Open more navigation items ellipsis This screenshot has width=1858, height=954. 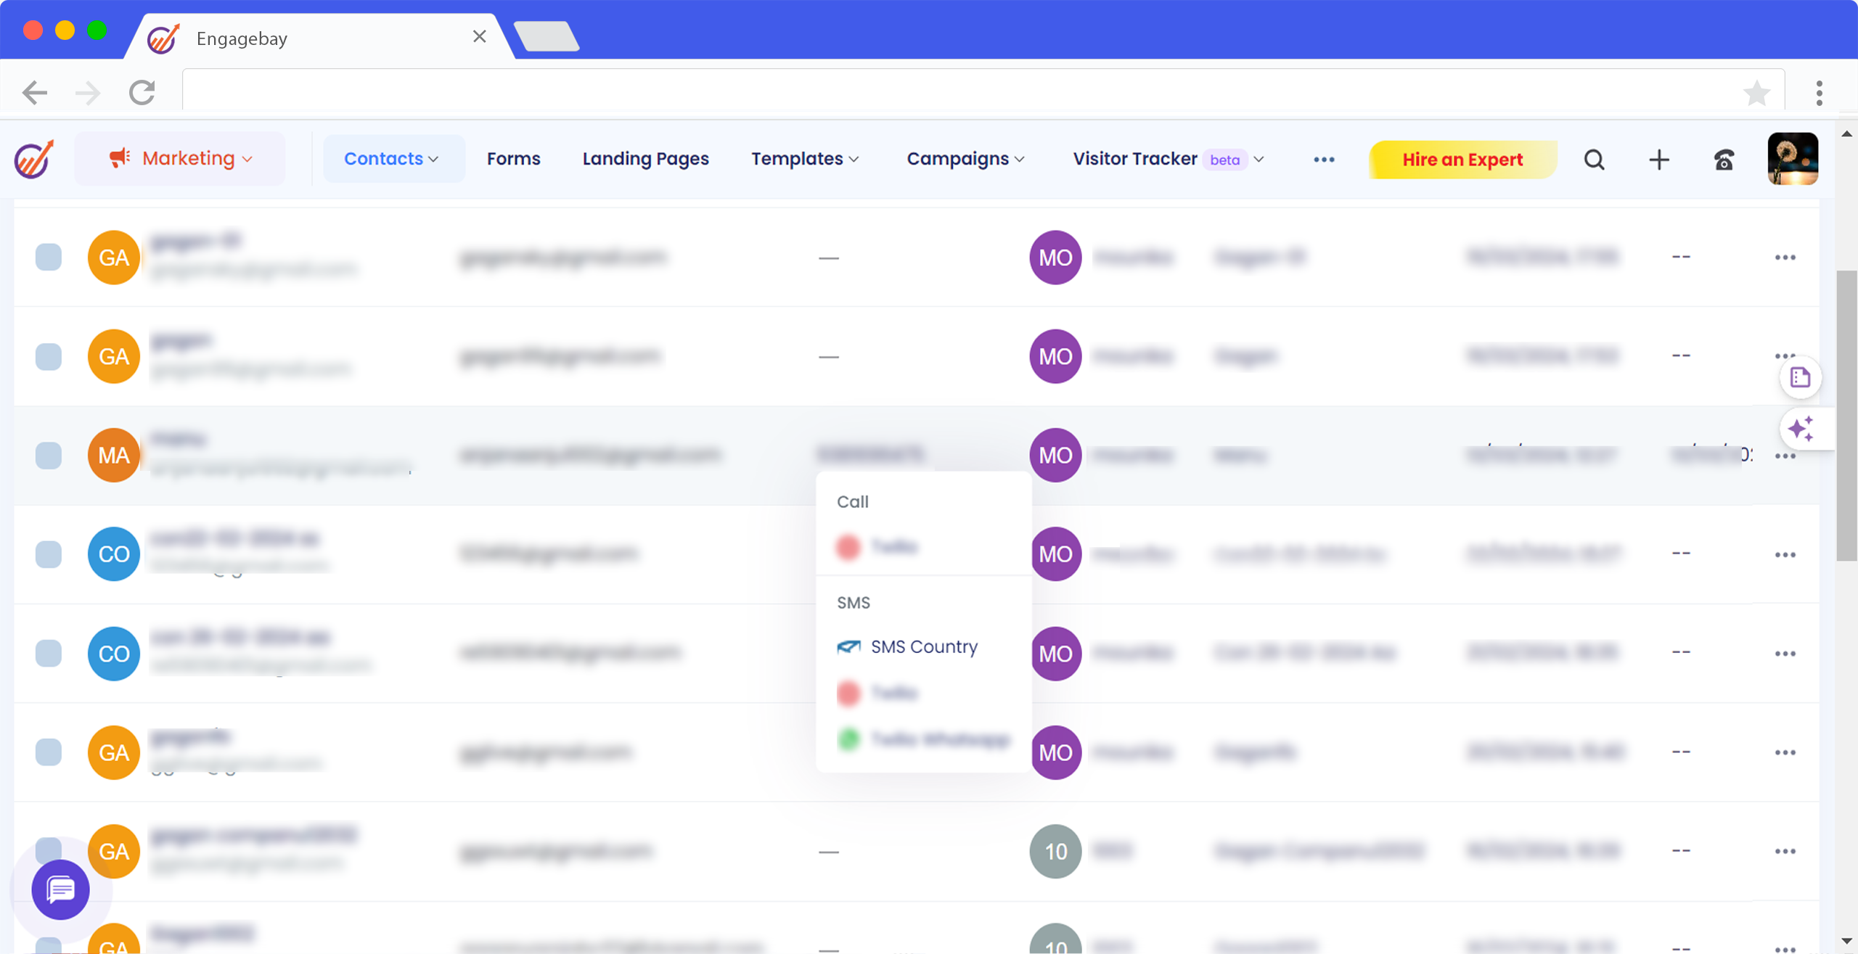(x=1324, y=160)
